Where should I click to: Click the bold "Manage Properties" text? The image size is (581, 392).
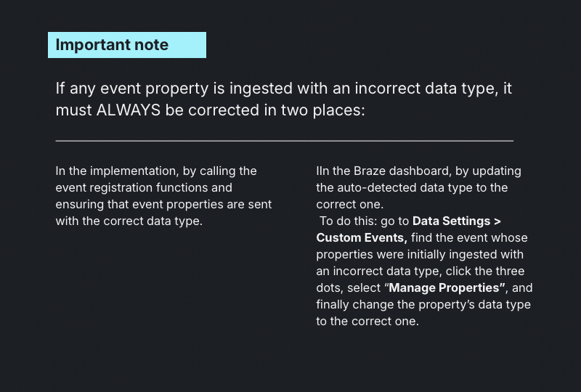point(446,288)
